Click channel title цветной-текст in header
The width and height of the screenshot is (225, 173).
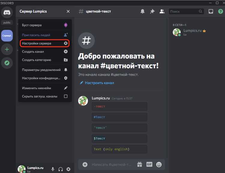(98, 11)
